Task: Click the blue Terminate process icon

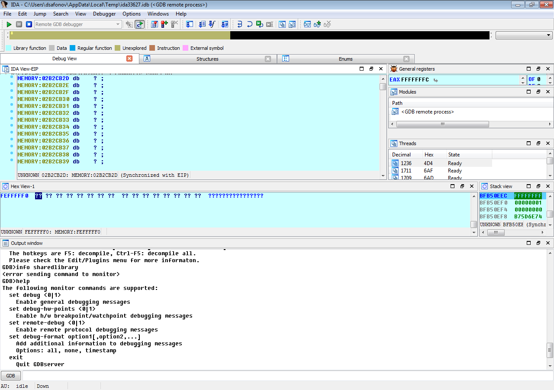Action: (x=29, y=24)
